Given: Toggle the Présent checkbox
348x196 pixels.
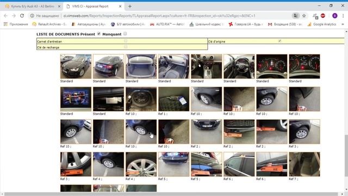Looking at the screenshot, I should [99, 34].
